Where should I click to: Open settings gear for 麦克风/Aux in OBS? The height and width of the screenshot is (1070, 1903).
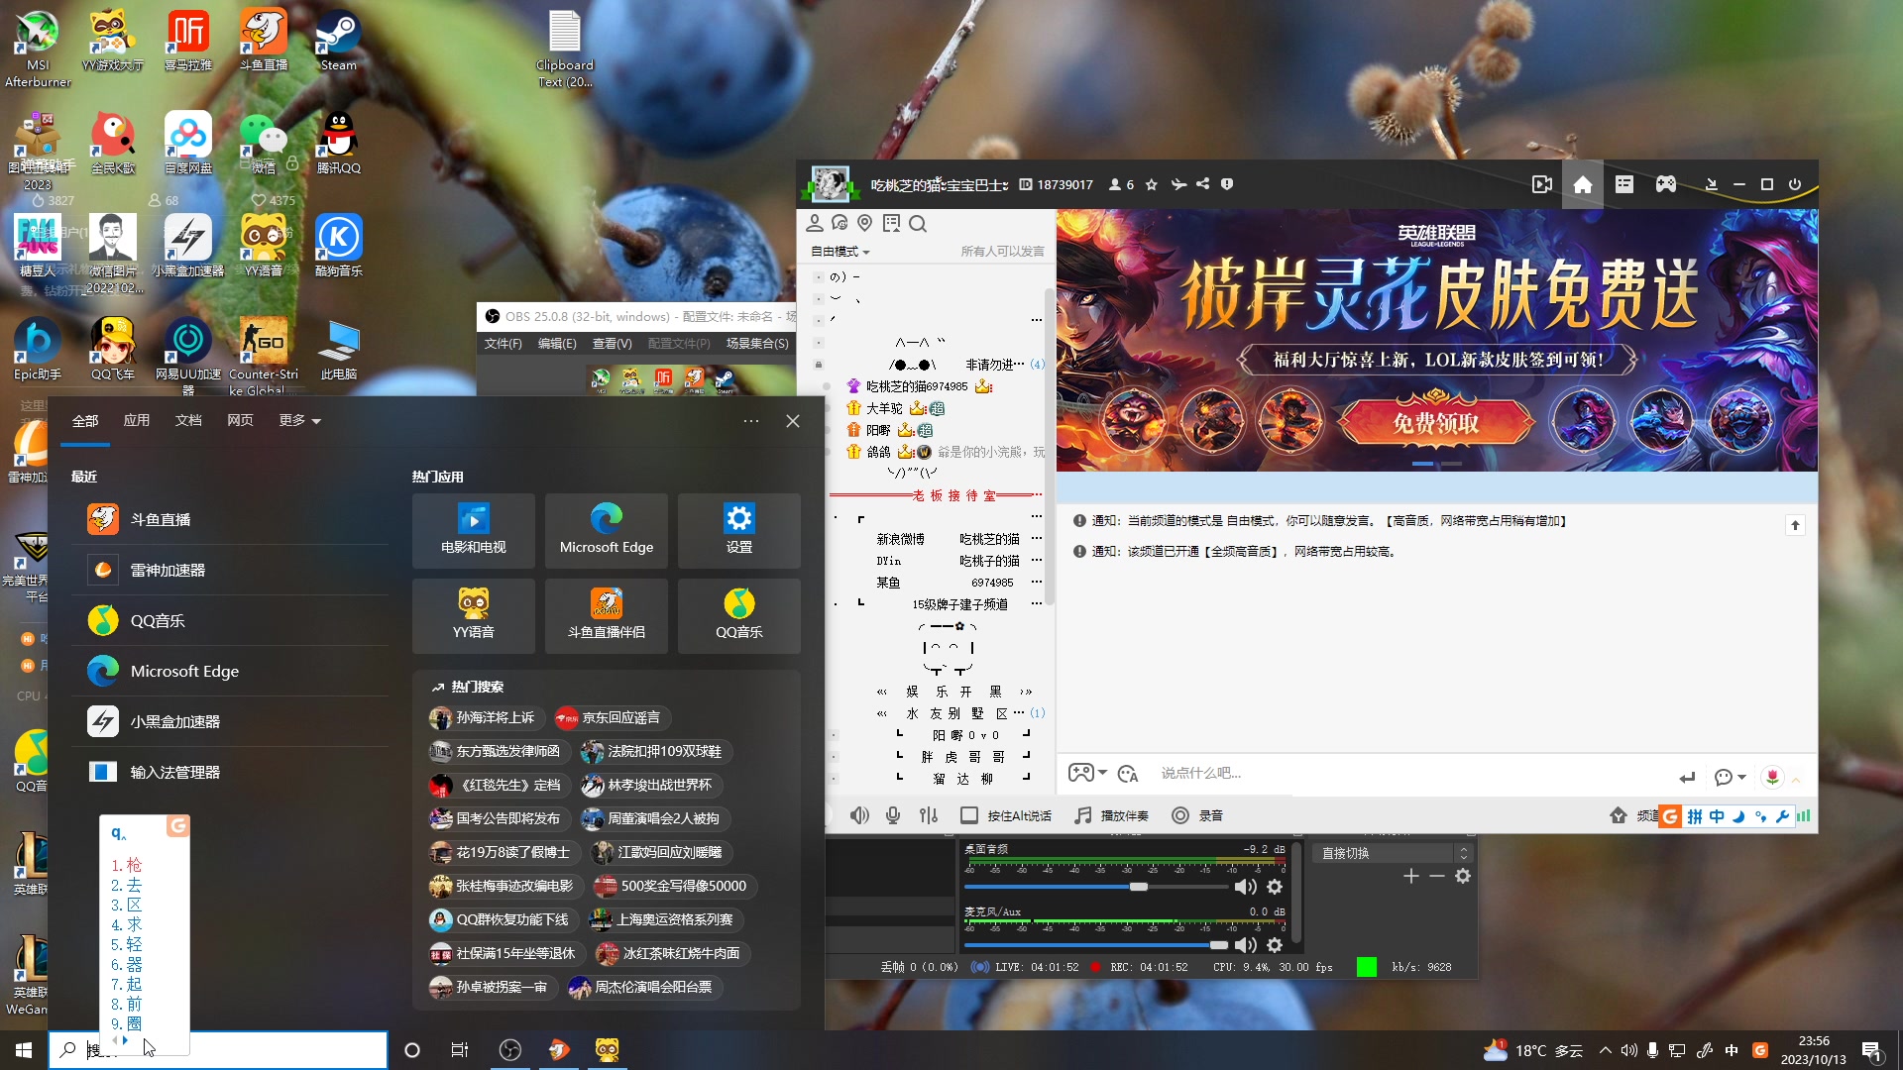point(1275,945)
